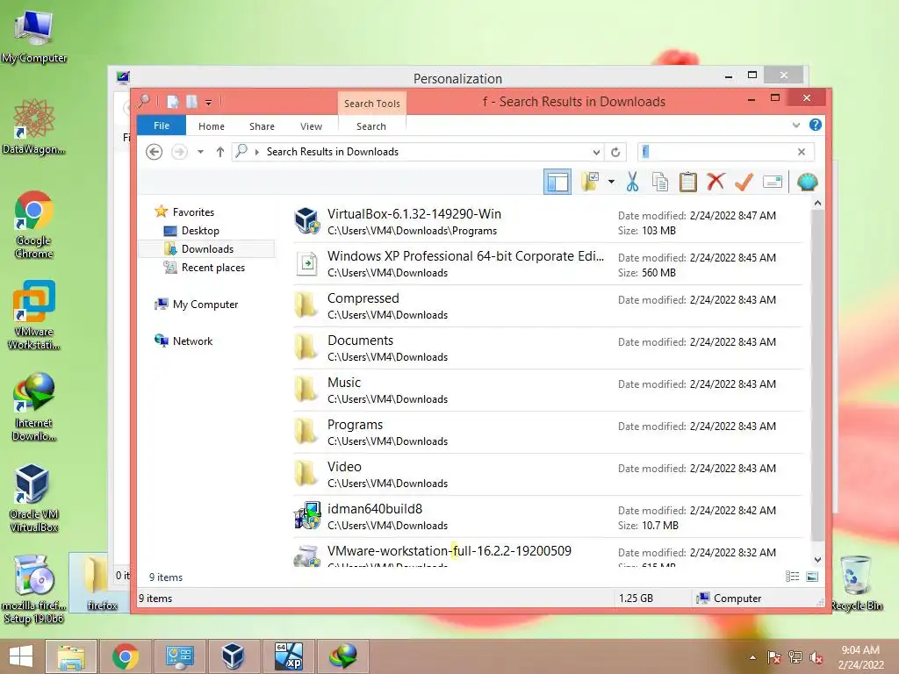Screen dimensions: 899x674
Task: Open dropdown arrow beside Folder Options icon
Action: coord(611,183)
